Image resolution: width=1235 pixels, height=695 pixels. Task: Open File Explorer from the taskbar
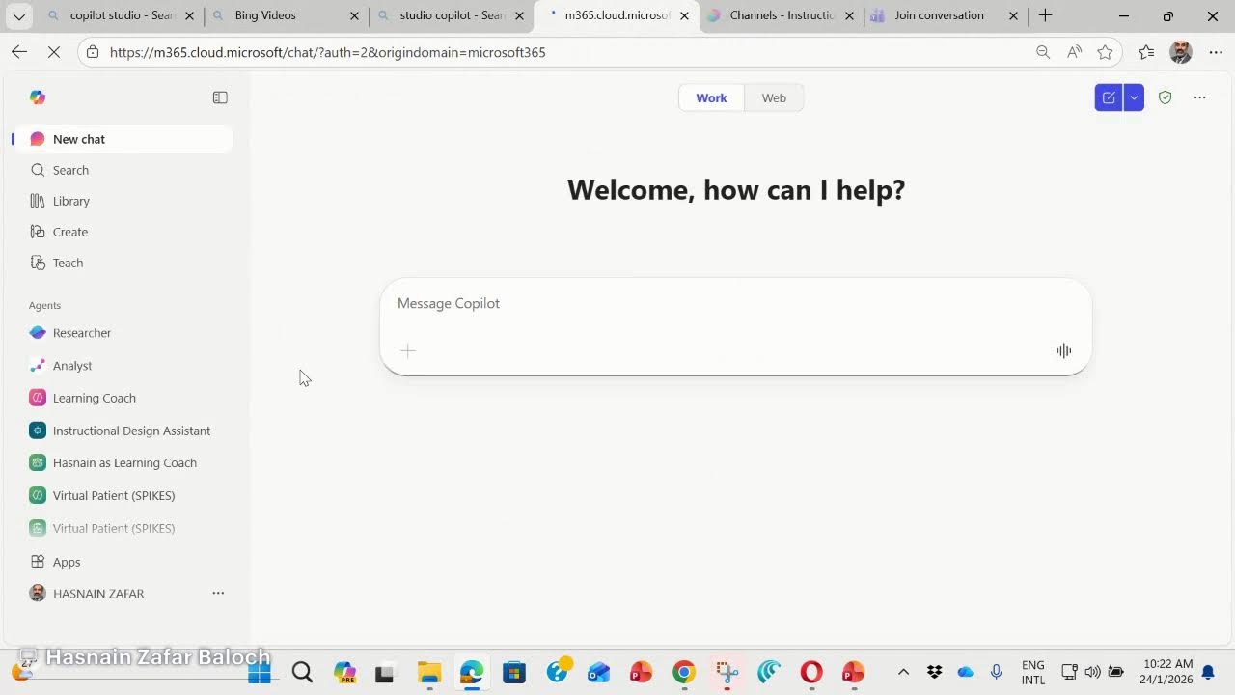click(x=429, y=672)
